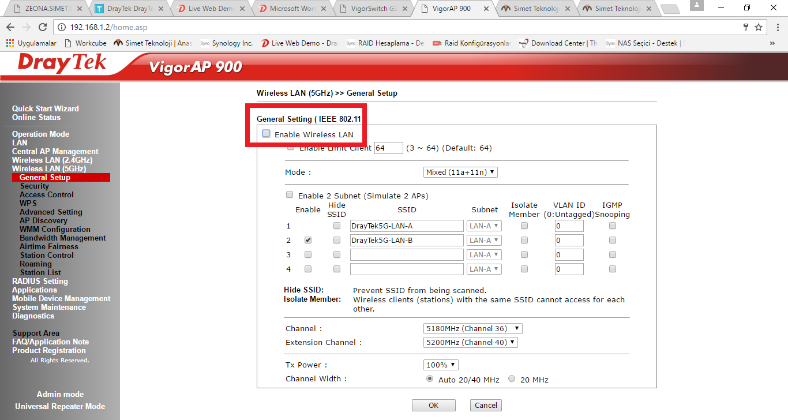The height and width of the screenshot is (420, 788).
Task: Expand the Tx Power 100% dropdown
Action: coord(441,365)
